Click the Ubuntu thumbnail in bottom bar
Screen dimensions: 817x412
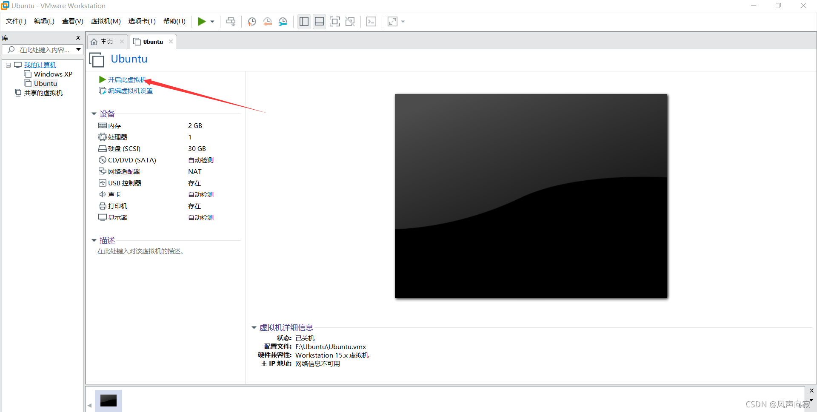(109, 401)
